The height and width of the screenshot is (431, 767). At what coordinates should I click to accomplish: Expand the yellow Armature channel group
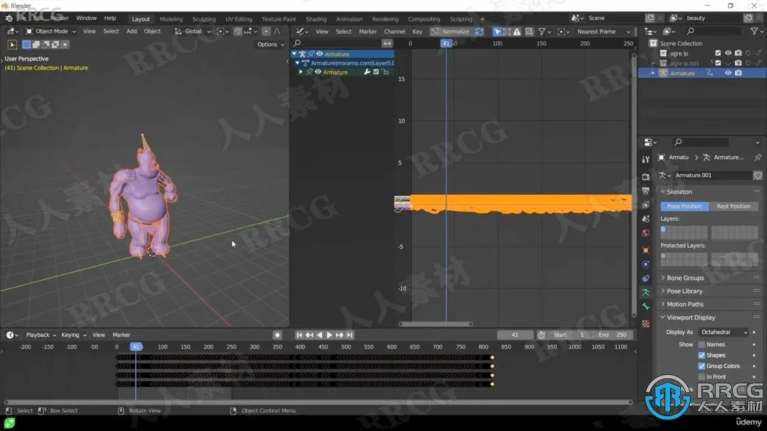click(x=301, y=72)
